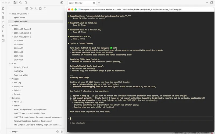Screen dimensions: 215x134
Task: Add a new tab with plus
Action: click(x=99, y=3)
